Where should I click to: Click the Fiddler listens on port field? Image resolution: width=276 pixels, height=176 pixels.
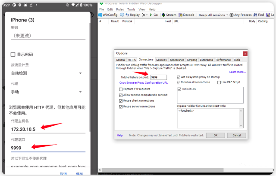(159, 77)
